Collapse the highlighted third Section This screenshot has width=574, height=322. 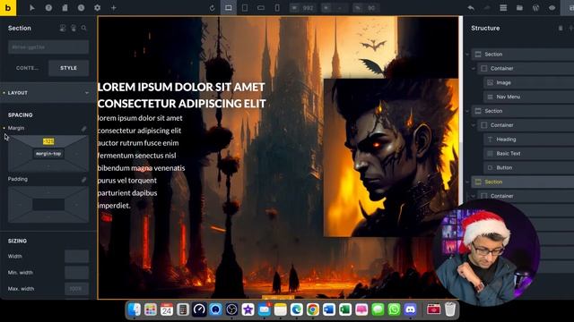tap(467, 182)
